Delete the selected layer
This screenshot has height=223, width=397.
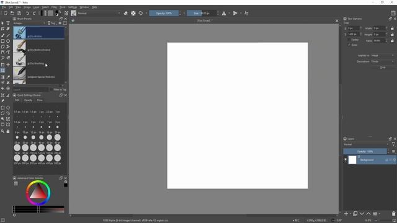click(x=393, y=214)
